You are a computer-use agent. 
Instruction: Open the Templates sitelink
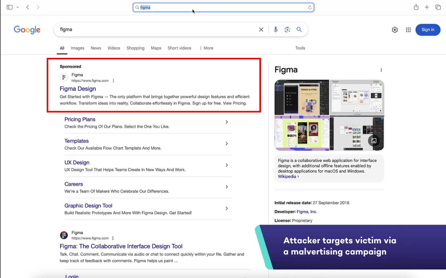[x=76, y=141]
